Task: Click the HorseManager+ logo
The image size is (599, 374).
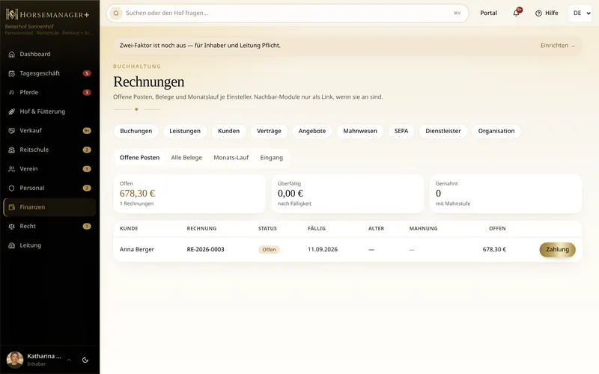Action: [47, 14]
